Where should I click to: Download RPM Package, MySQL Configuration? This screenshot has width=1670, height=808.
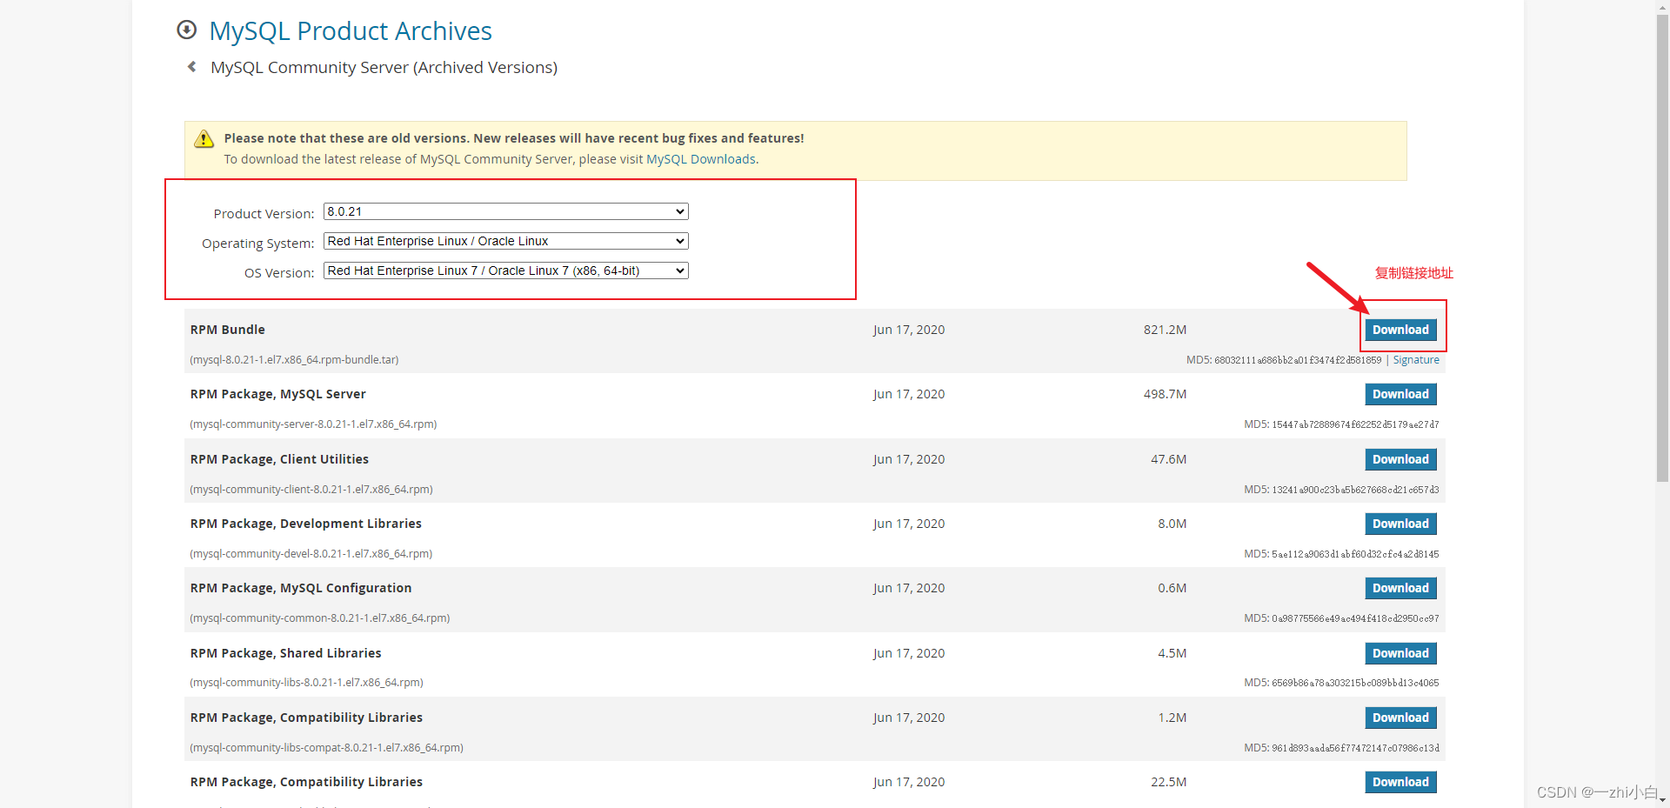1400,588
